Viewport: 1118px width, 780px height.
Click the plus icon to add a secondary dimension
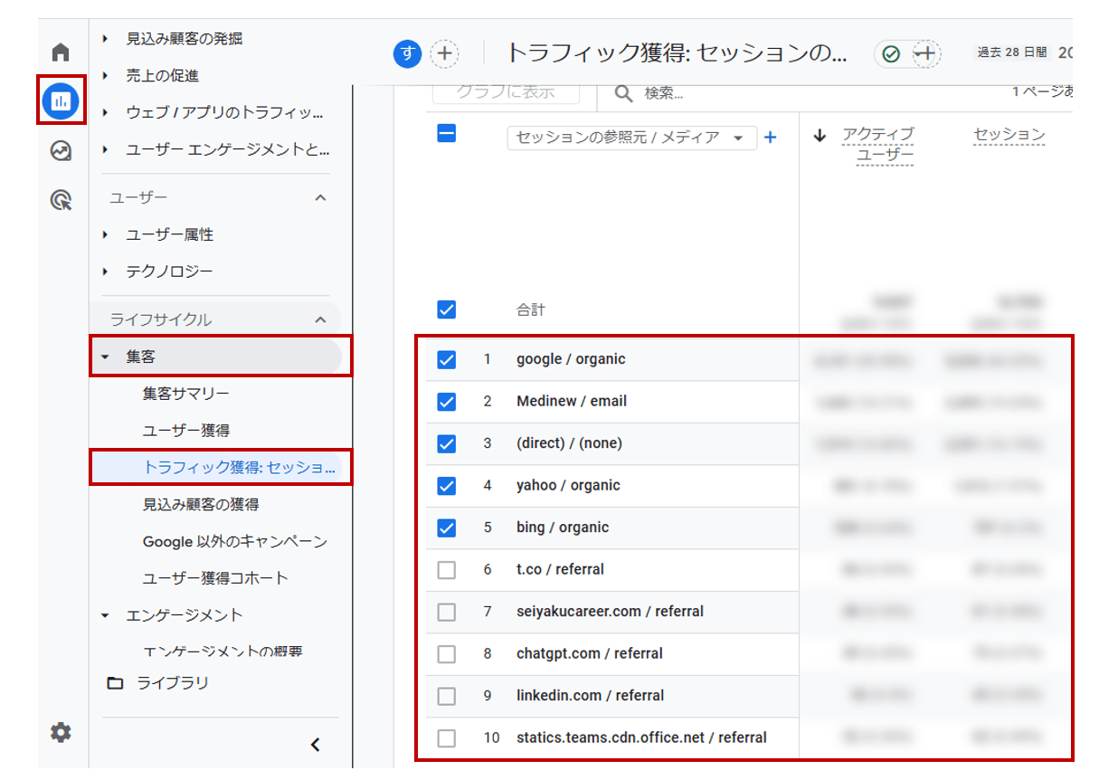(x=770, y=138)
